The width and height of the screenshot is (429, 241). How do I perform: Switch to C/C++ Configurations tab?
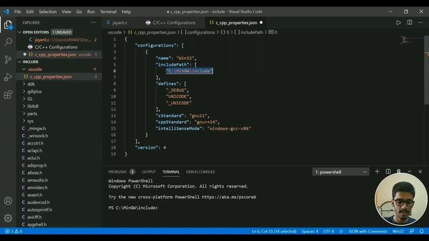(x=174, y=23)
